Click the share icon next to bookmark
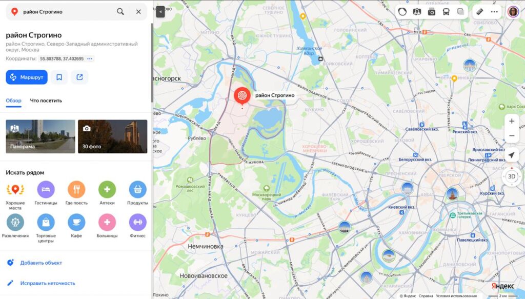This screenshot has height=299, width=525. [x=79, y=77]
